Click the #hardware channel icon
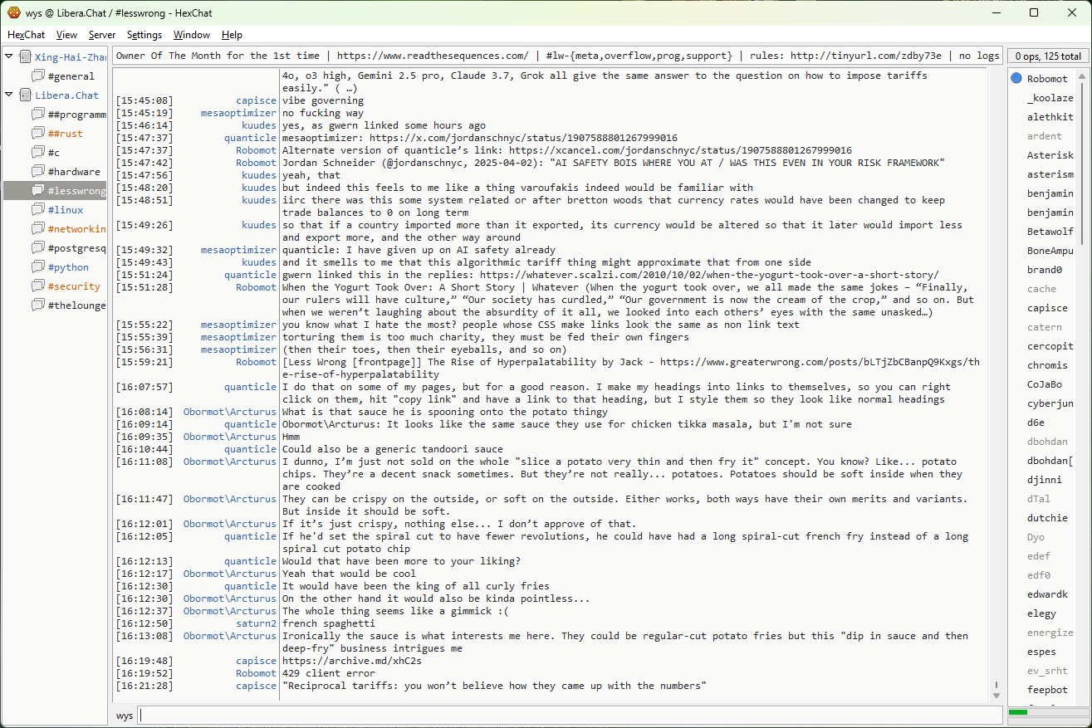 pos(38,172)
